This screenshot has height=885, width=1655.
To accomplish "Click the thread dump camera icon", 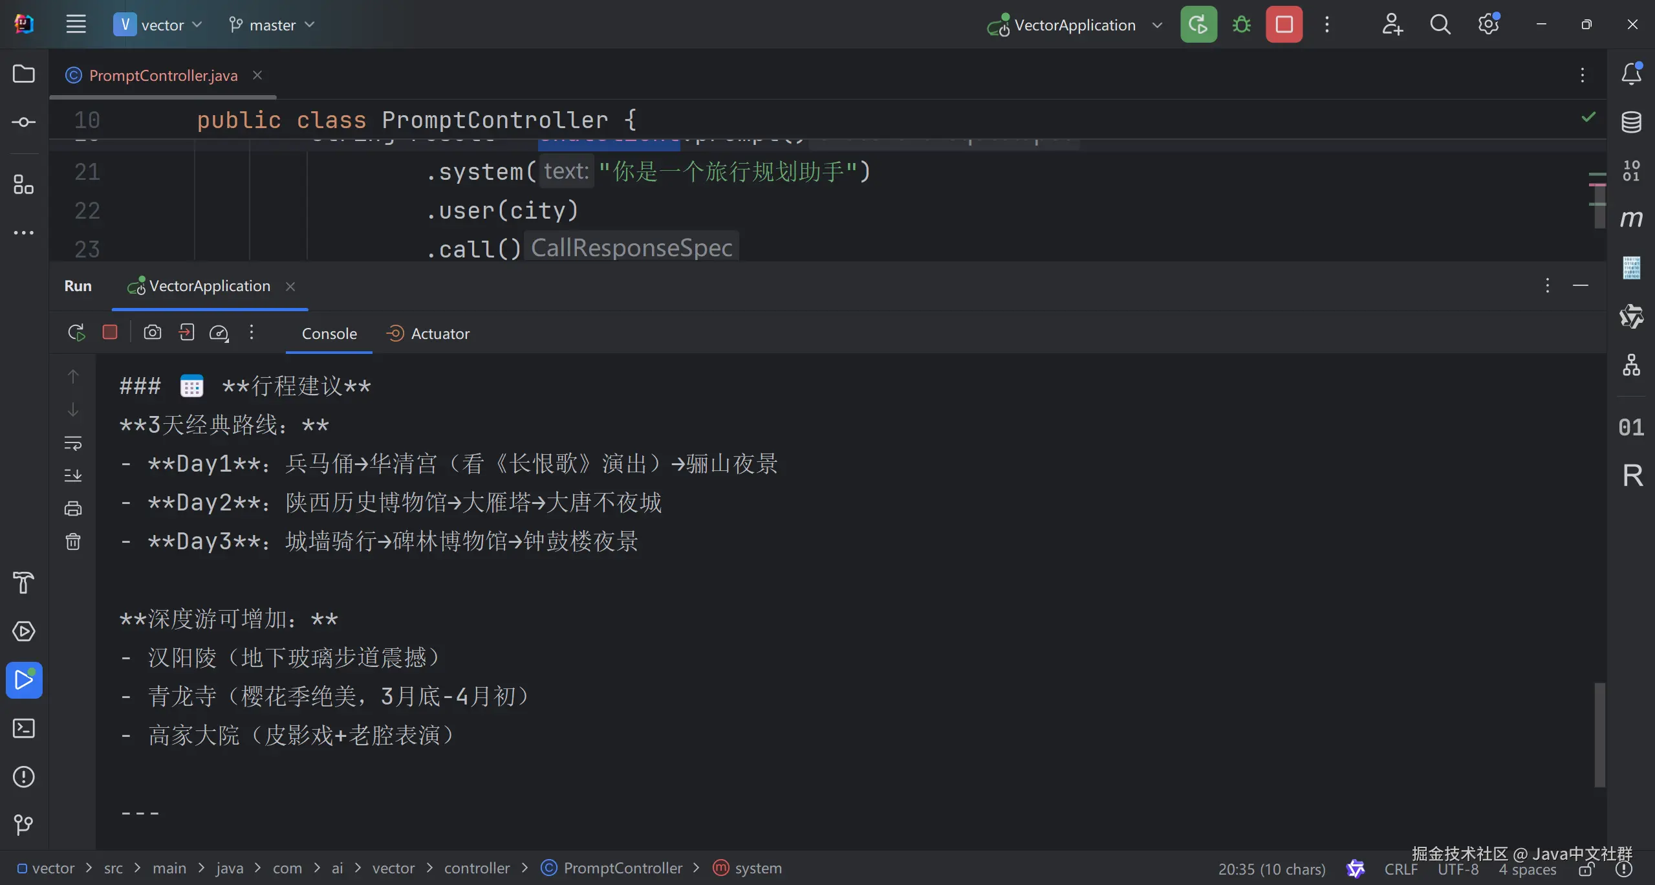I will tap(153, 333).
